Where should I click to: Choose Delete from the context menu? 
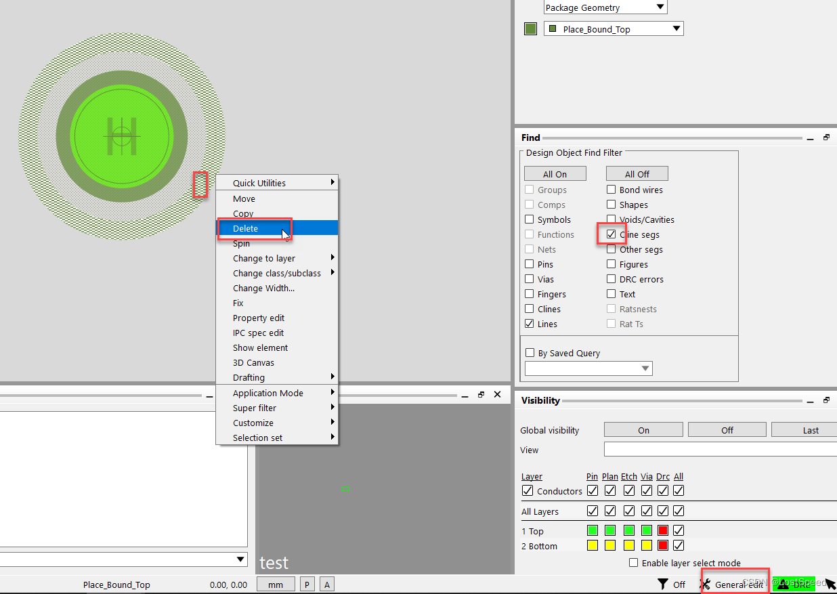pyautogui.click(x=245, y=228)
